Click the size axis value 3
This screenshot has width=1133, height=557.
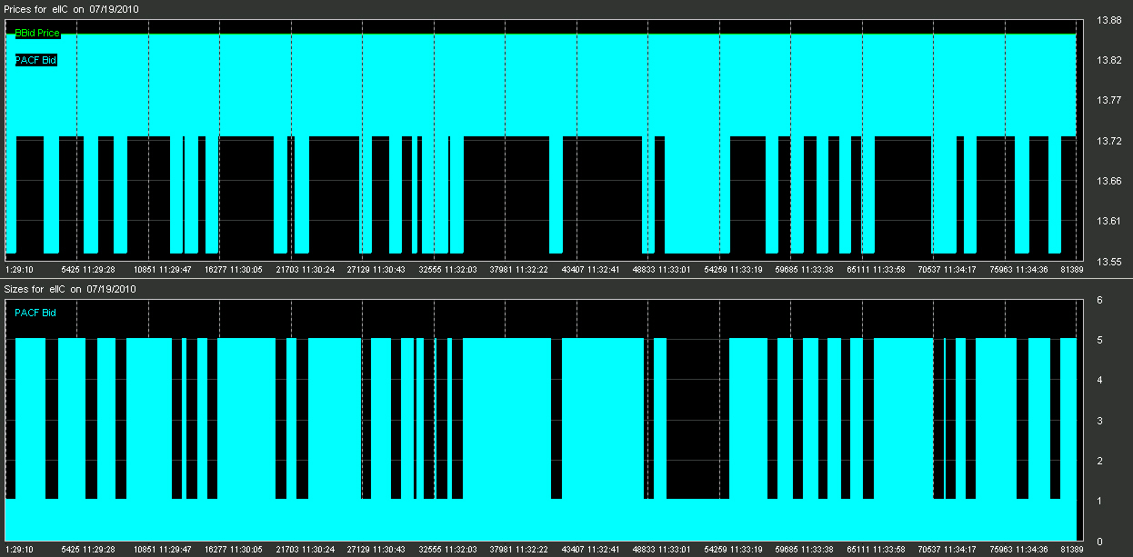click(x=1099, y=422)
